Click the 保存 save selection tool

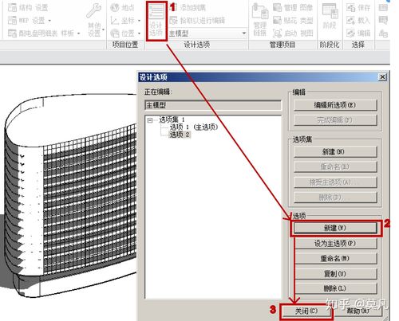tap(358, 8)
